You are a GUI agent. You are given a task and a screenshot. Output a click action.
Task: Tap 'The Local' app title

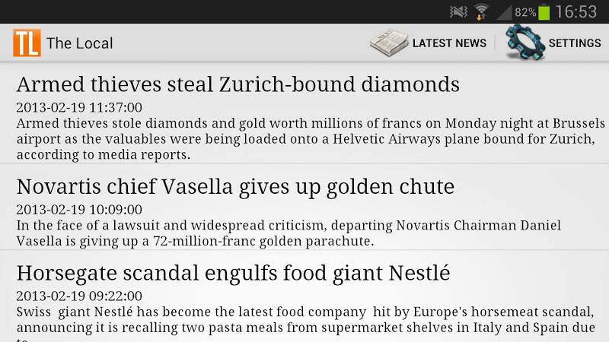point(80,43)
